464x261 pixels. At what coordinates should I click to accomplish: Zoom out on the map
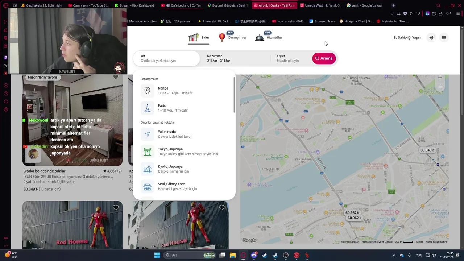point(440,87)
